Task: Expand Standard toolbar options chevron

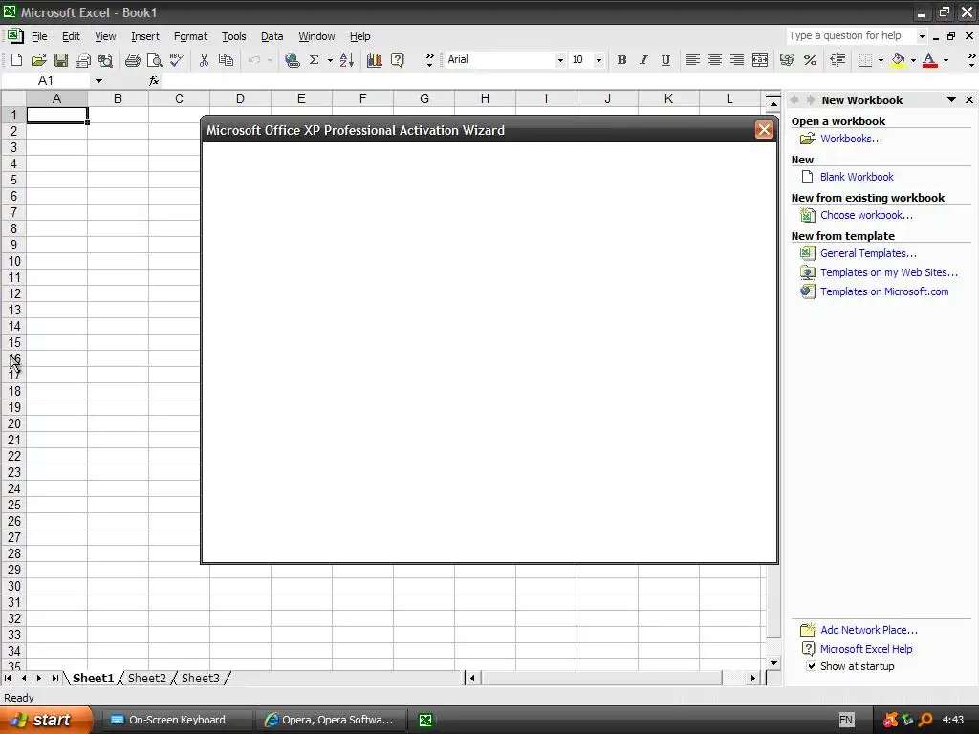Action: pos(429,60)
